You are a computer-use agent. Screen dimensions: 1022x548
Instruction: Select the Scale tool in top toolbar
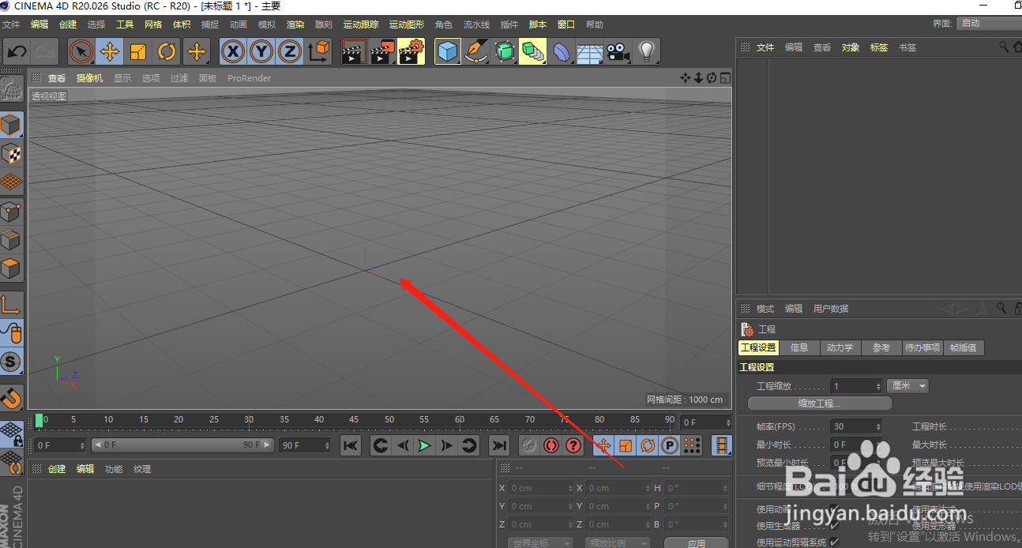click(x=138, y=53)
